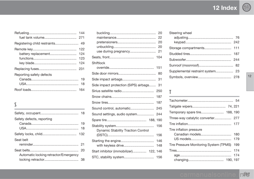
Task: Click the 'unbuckling' sub-entry
Action: click(129, 47)
